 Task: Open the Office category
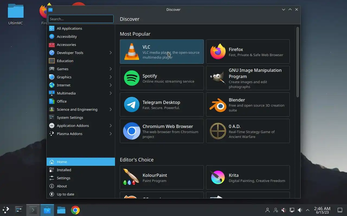click(81, 101)
